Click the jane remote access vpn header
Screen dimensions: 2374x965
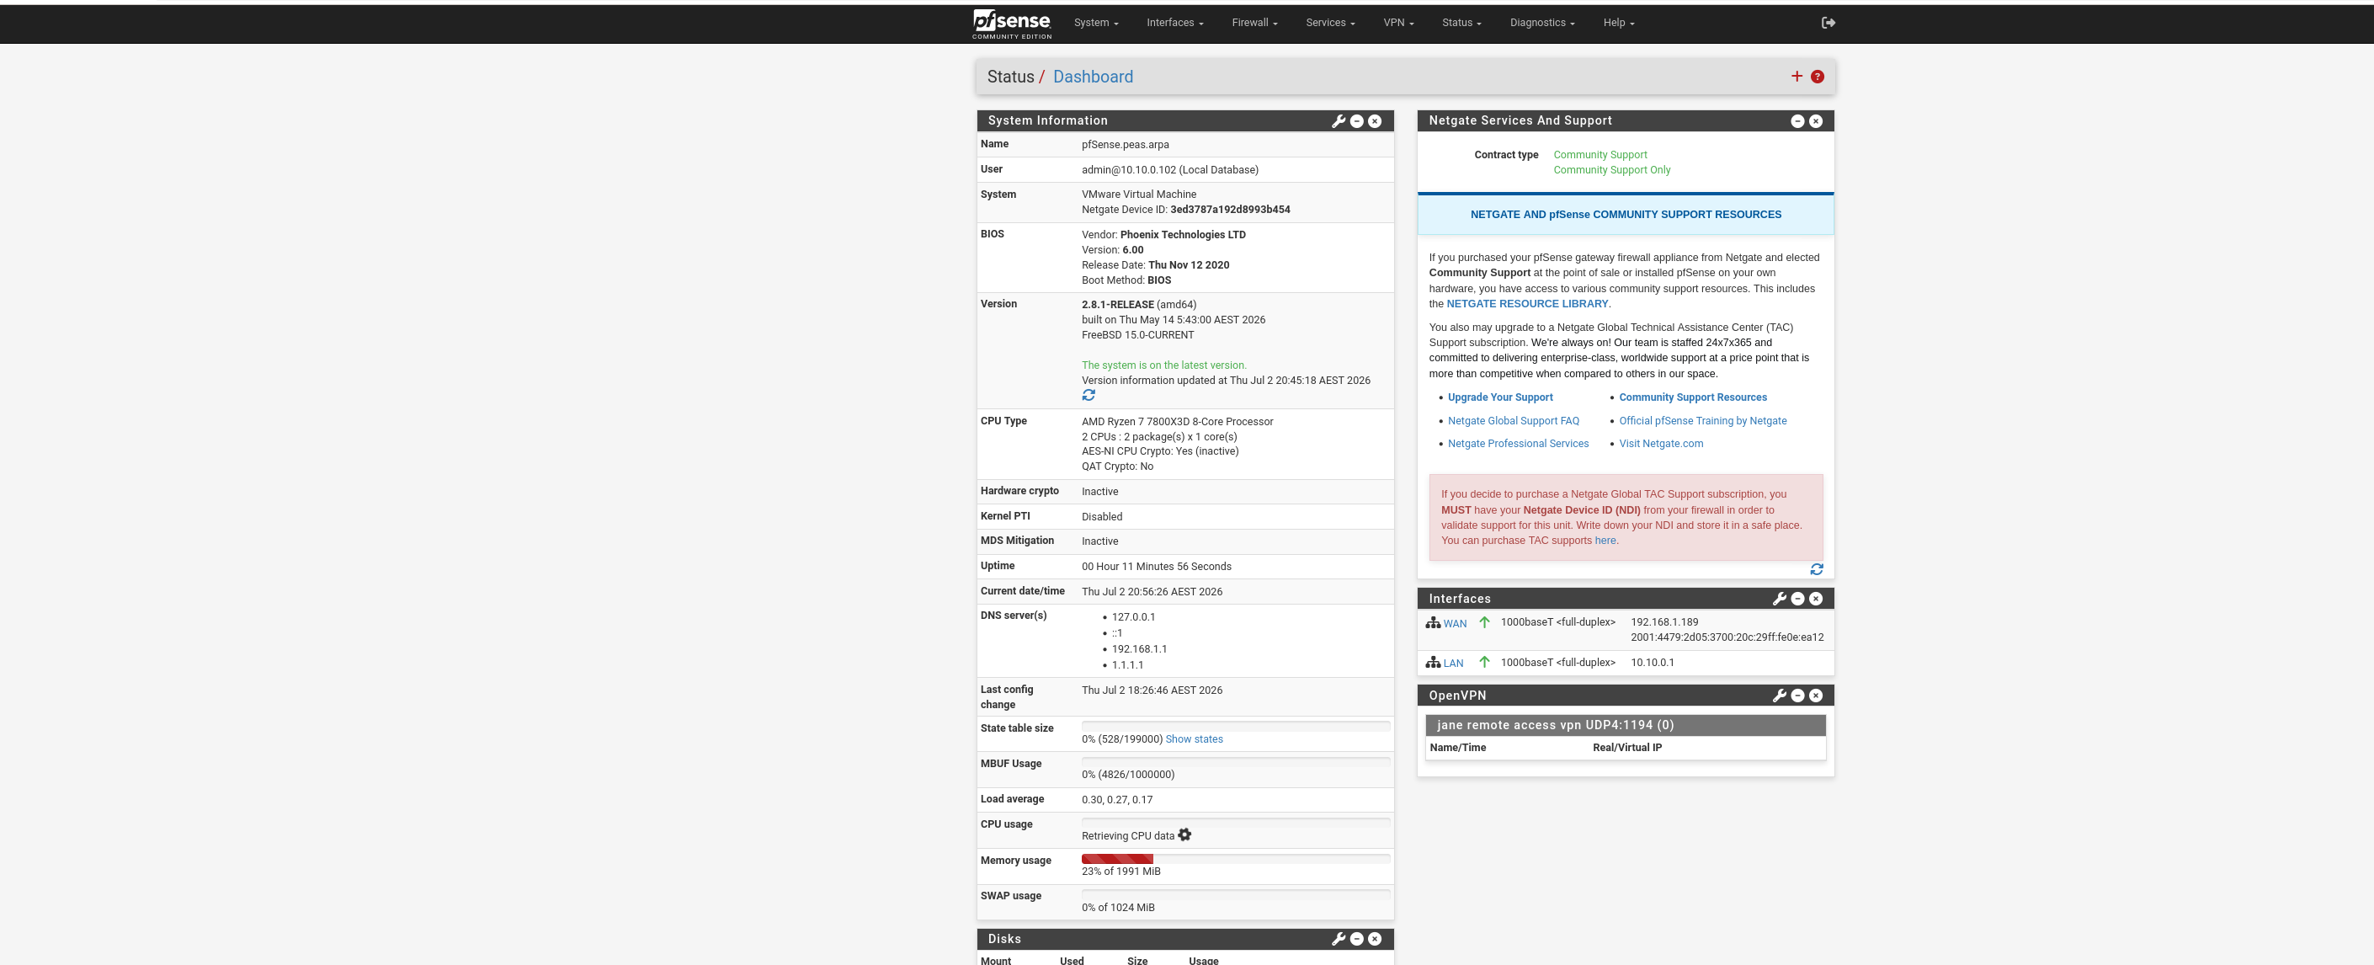[x=1625, y=725]
